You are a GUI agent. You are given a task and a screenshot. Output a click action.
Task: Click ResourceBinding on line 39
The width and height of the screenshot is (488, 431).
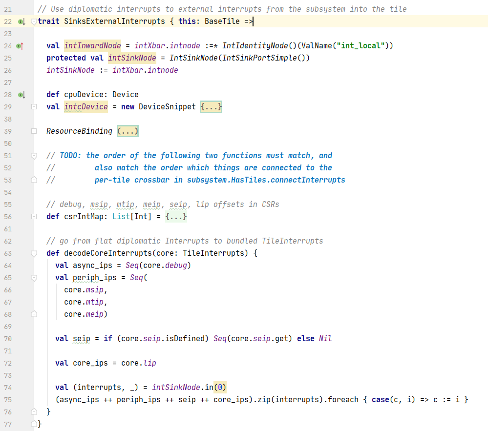pos(79,131)
